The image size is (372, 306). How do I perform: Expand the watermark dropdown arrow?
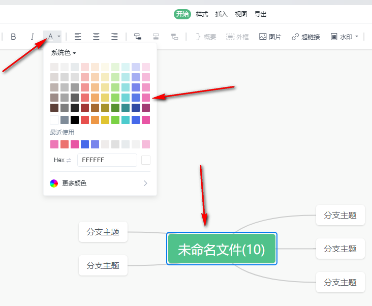coord(357,37)
